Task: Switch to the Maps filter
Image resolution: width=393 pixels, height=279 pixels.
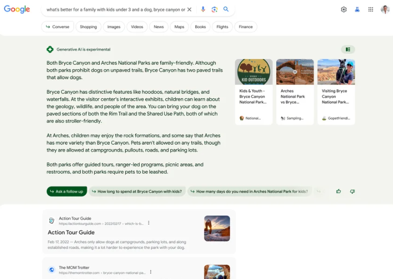Action: (179, 27)
